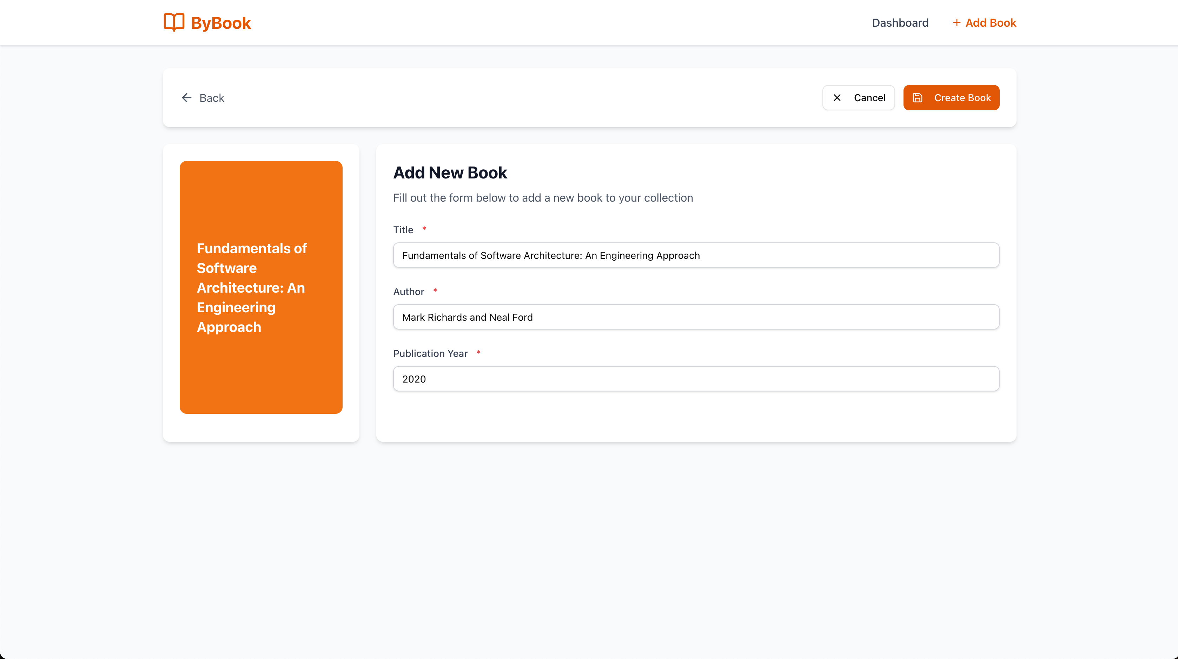
Task: Click the back arrow icon
Action: click(x=187, y=97)
